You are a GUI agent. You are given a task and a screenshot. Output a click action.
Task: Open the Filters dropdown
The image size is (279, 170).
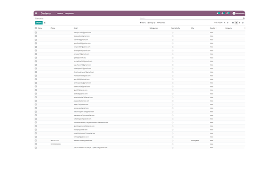coord(143,23)
